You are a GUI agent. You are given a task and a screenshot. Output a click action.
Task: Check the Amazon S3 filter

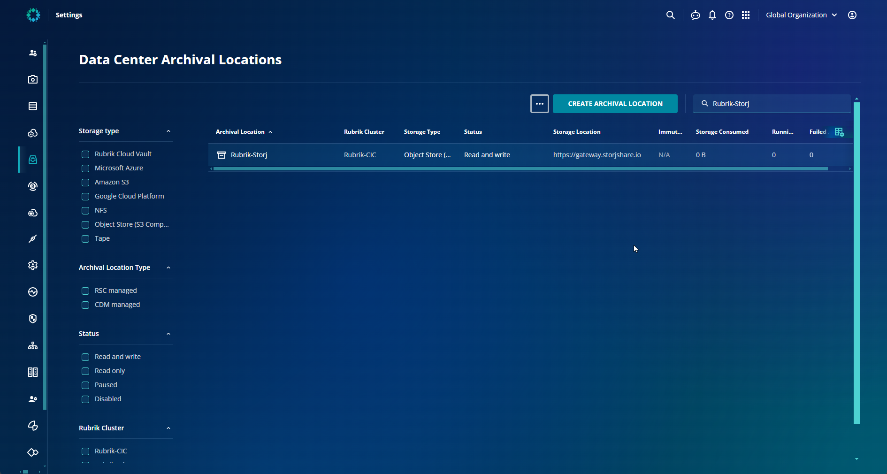coord(85,183)
